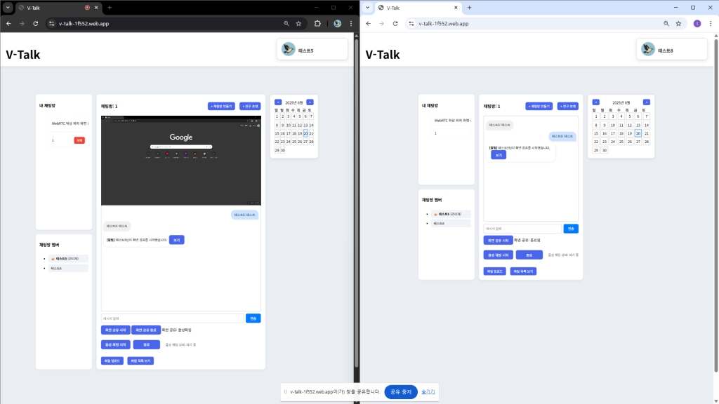End voice chat in the left window
The height and width of the screenshot is (404, 719).
tap(147, 344)
